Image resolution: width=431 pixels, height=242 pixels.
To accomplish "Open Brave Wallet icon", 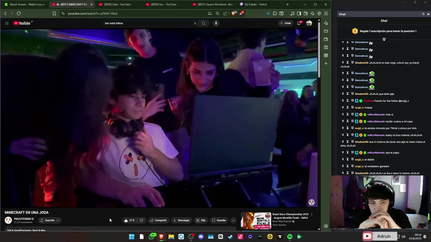I will coord(306,13).
